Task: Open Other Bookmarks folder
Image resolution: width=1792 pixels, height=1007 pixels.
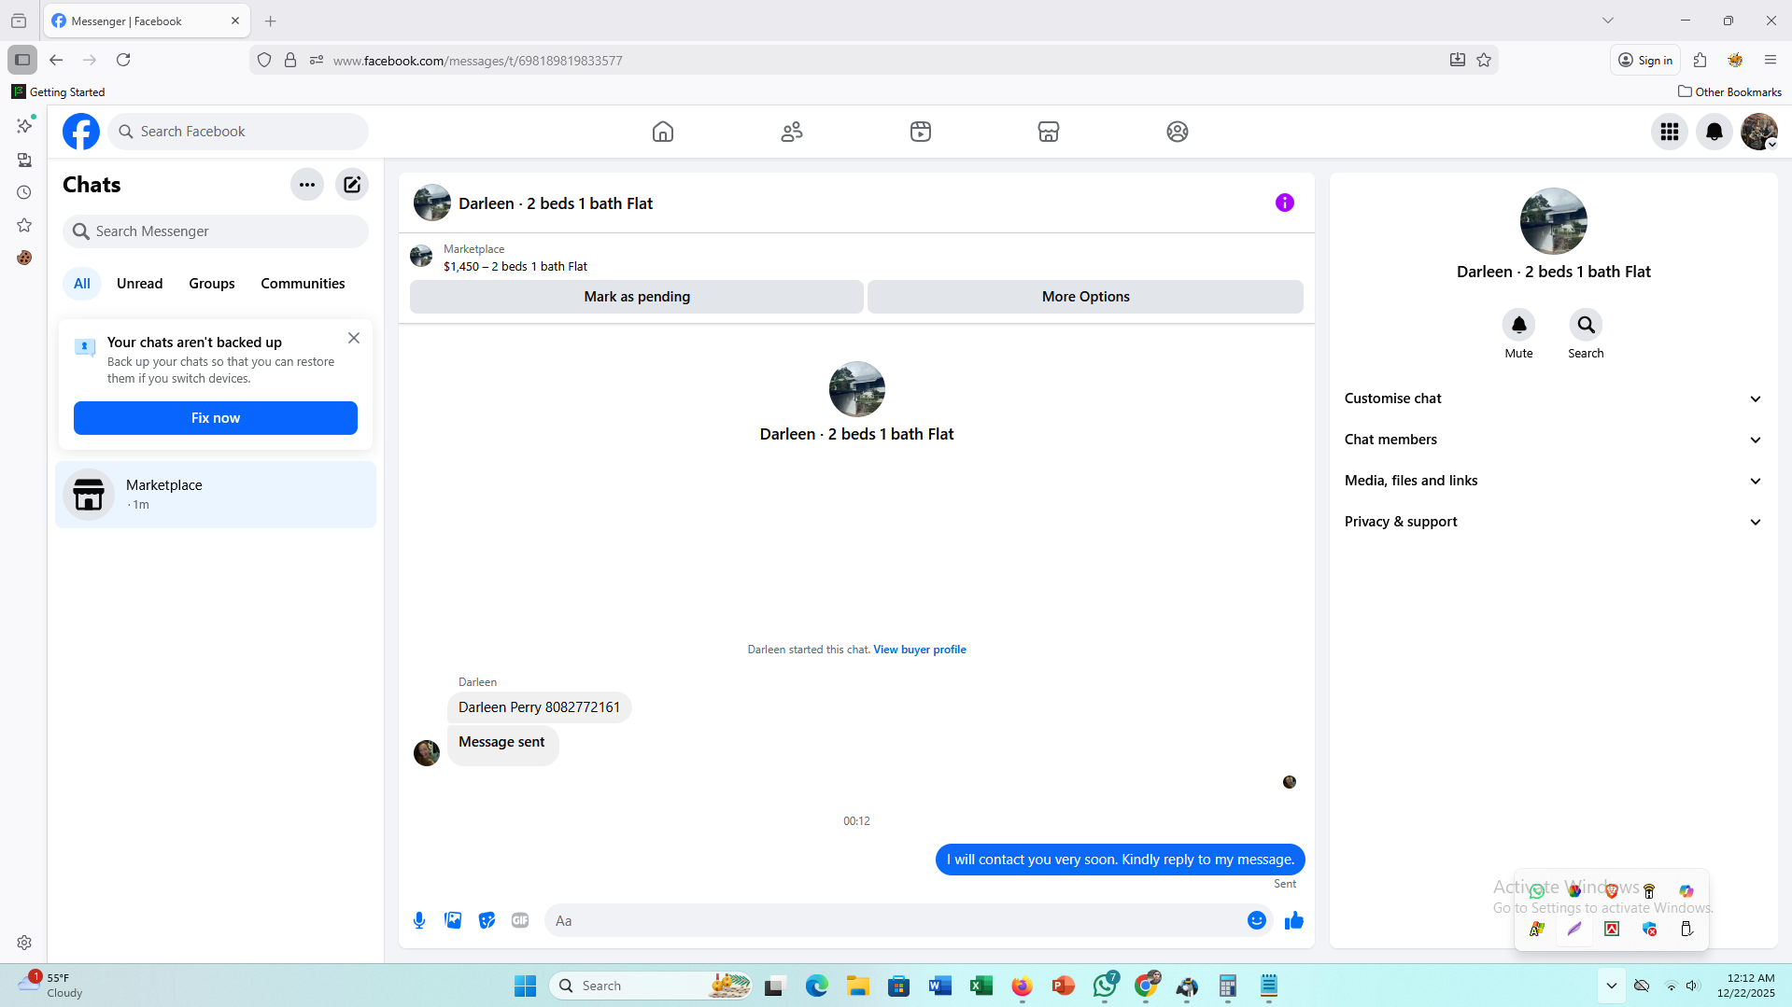Action: click(1729, 91)
